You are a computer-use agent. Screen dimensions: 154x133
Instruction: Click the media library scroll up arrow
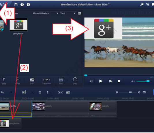tap(80, 18)
